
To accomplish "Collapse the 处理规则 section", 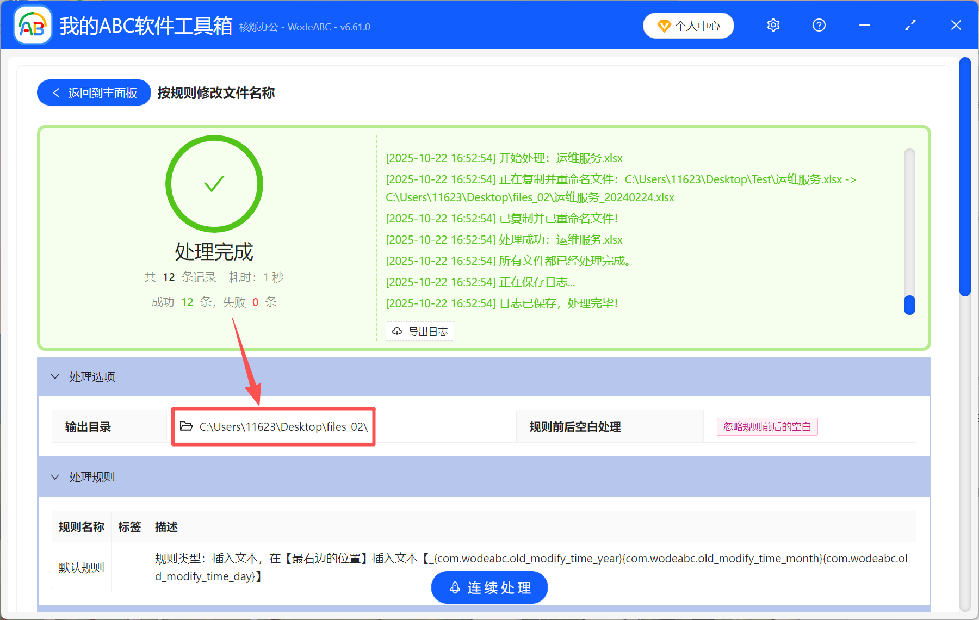I will (x=54, y=476).
